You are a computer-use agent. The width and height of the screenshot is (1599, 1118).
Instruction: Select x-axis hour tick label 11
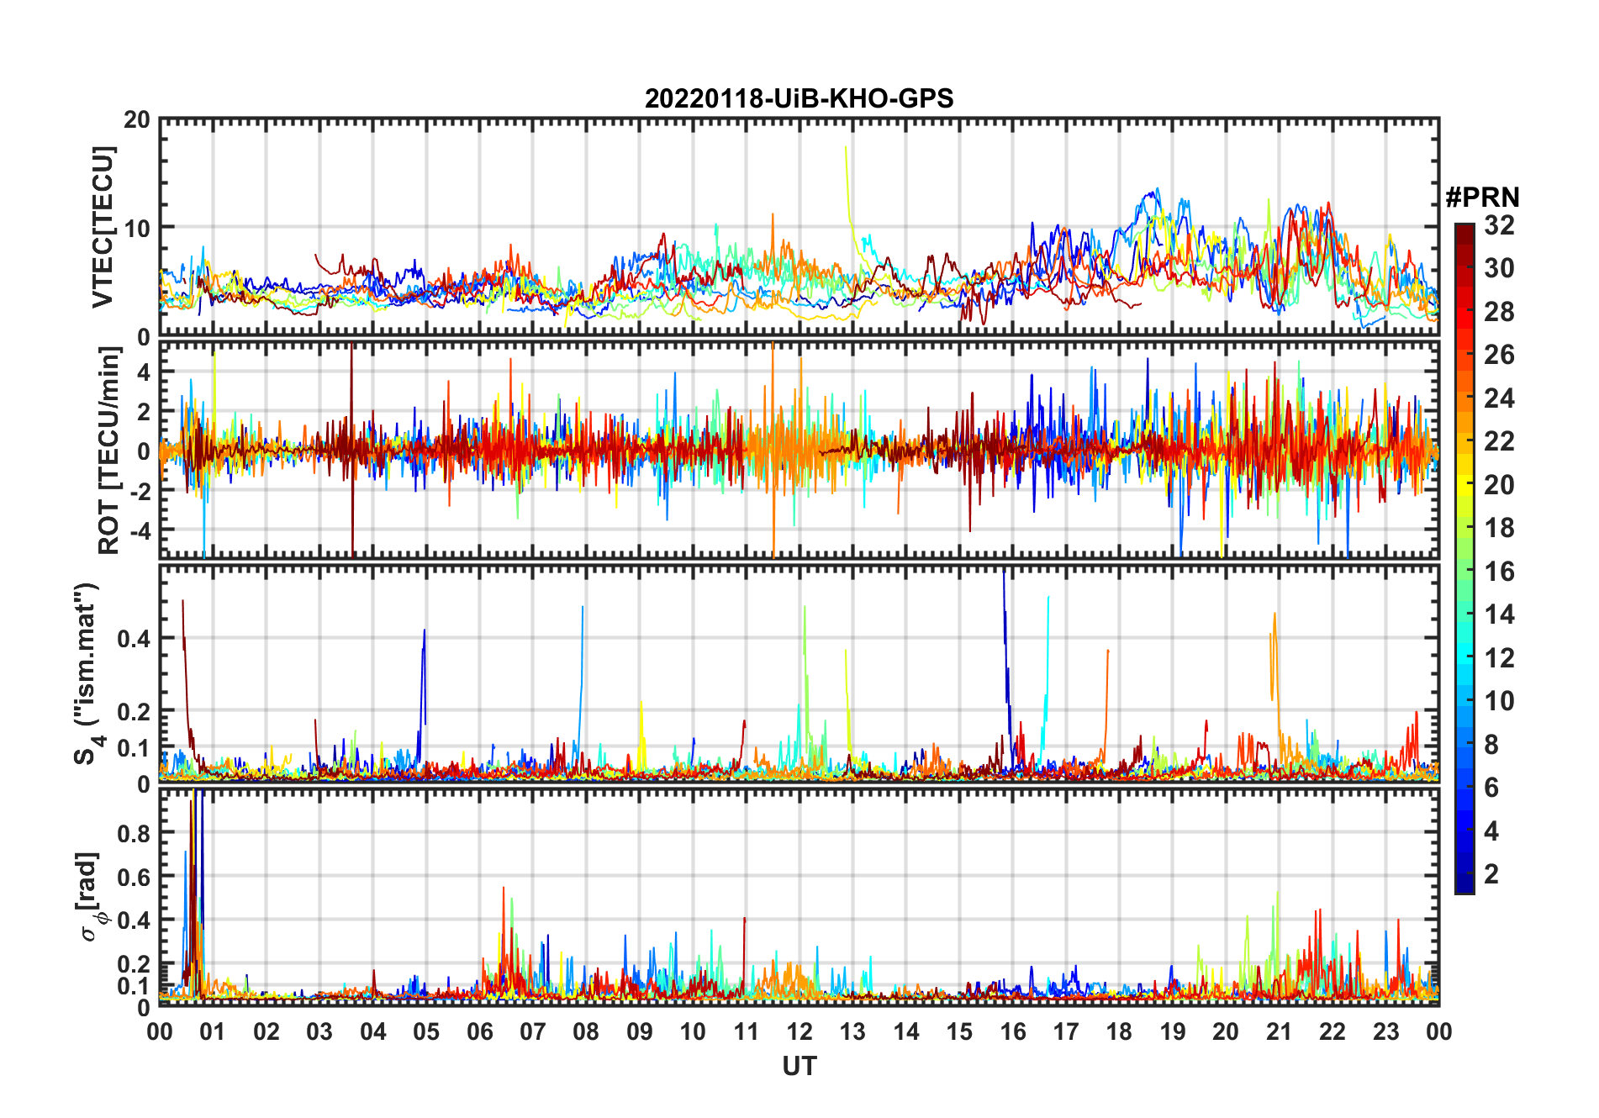(x=746, y=1031)
